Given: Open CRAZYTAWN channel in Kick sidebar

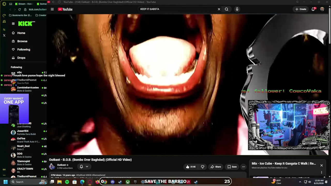Looking at the screenshot, I should click(28, 170).
